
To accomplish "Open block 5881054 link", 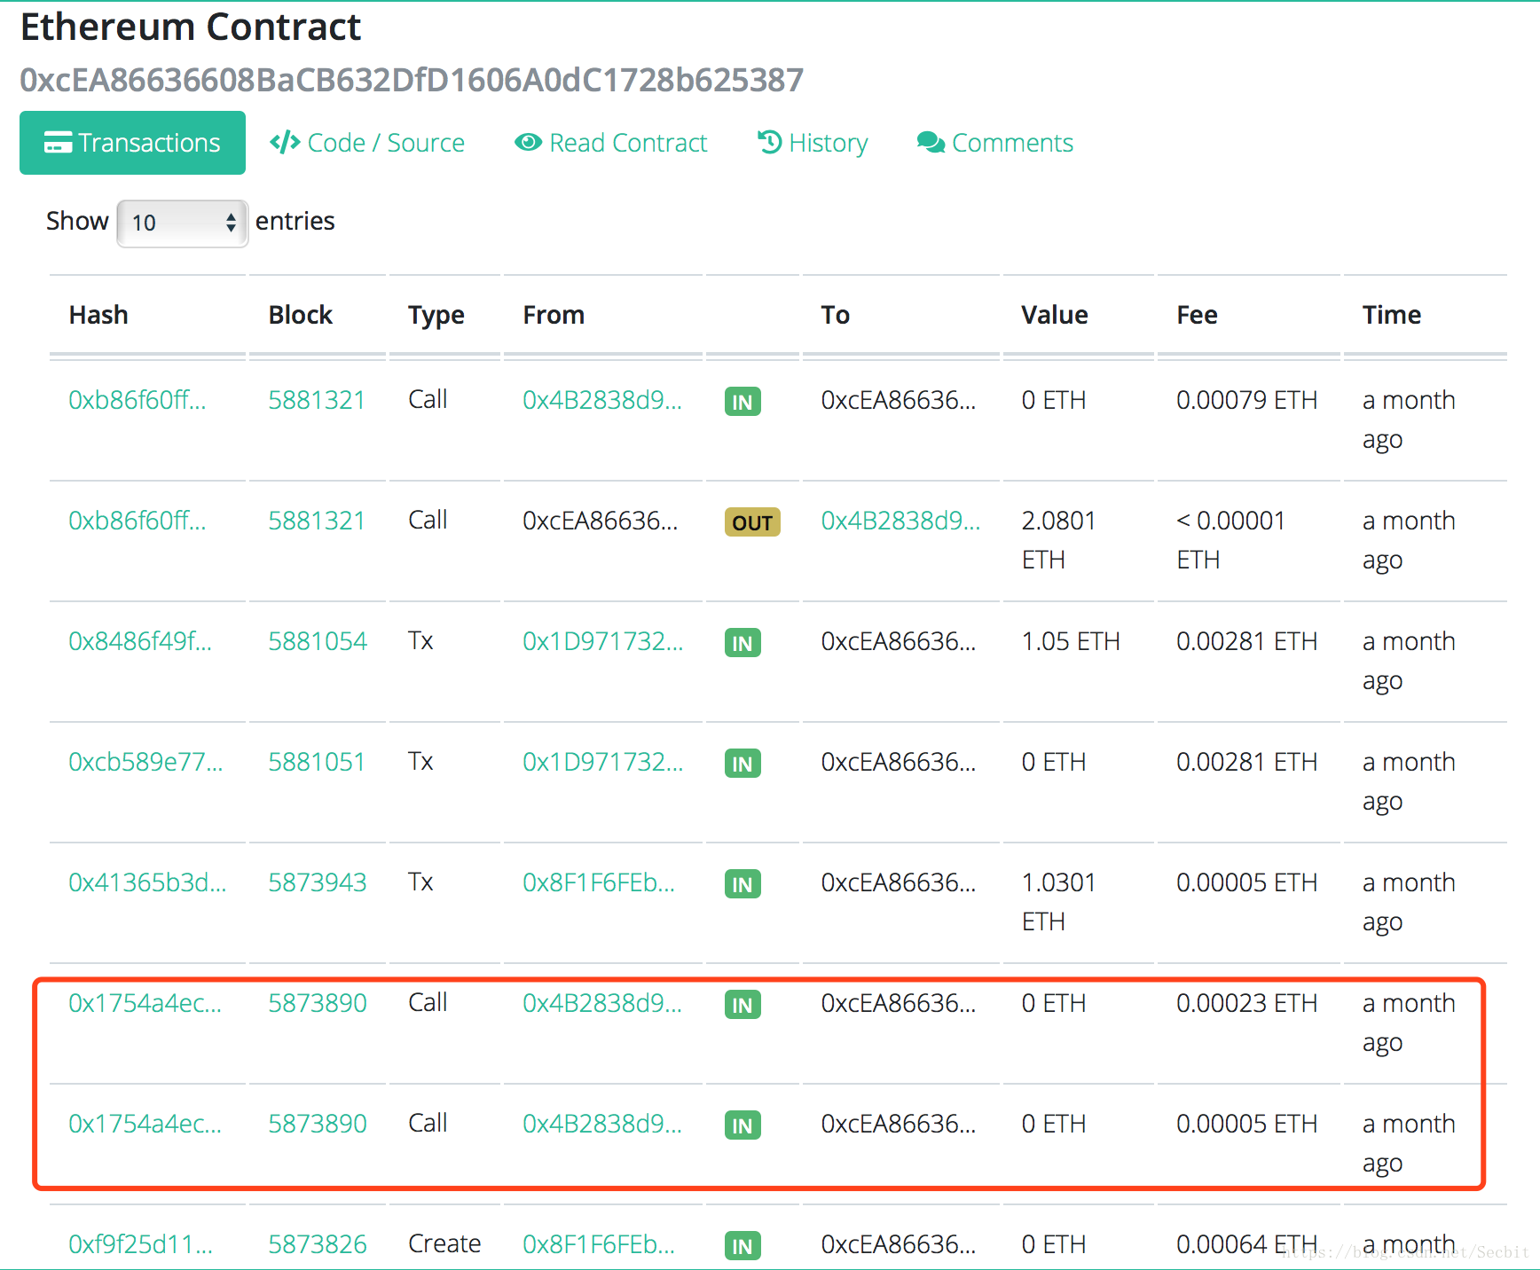I will [x=318, y=641].
